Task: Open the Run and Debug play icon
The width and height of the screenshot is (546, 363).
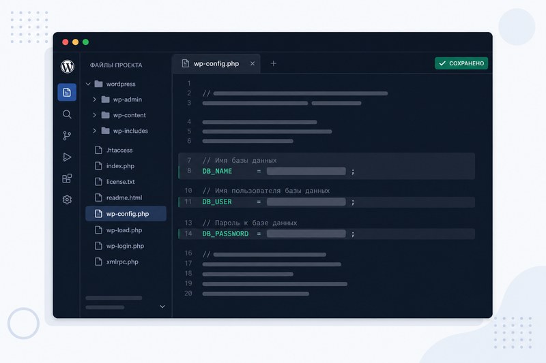Action: tap(67, 157)
